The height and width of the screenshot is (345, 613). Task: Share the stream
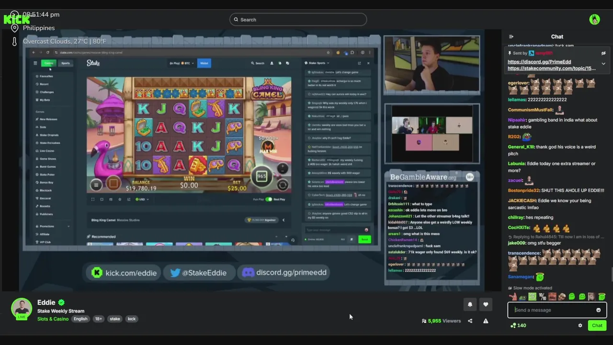point(470,321)
